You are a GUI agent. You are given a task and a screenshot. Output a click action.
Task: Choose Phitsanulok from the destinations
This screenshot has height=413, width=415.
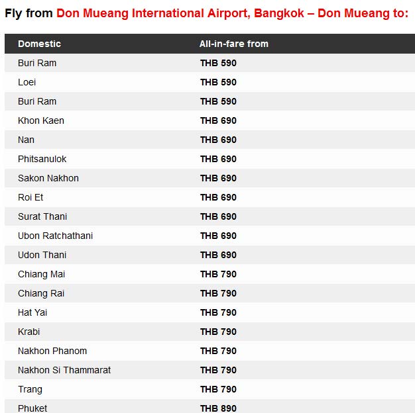point(42,159)
